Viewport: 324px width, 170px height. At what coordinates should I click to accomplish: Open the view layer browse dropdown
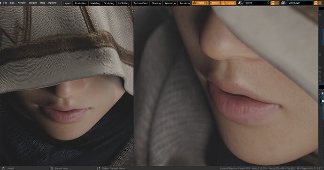(x=284, y=3)
